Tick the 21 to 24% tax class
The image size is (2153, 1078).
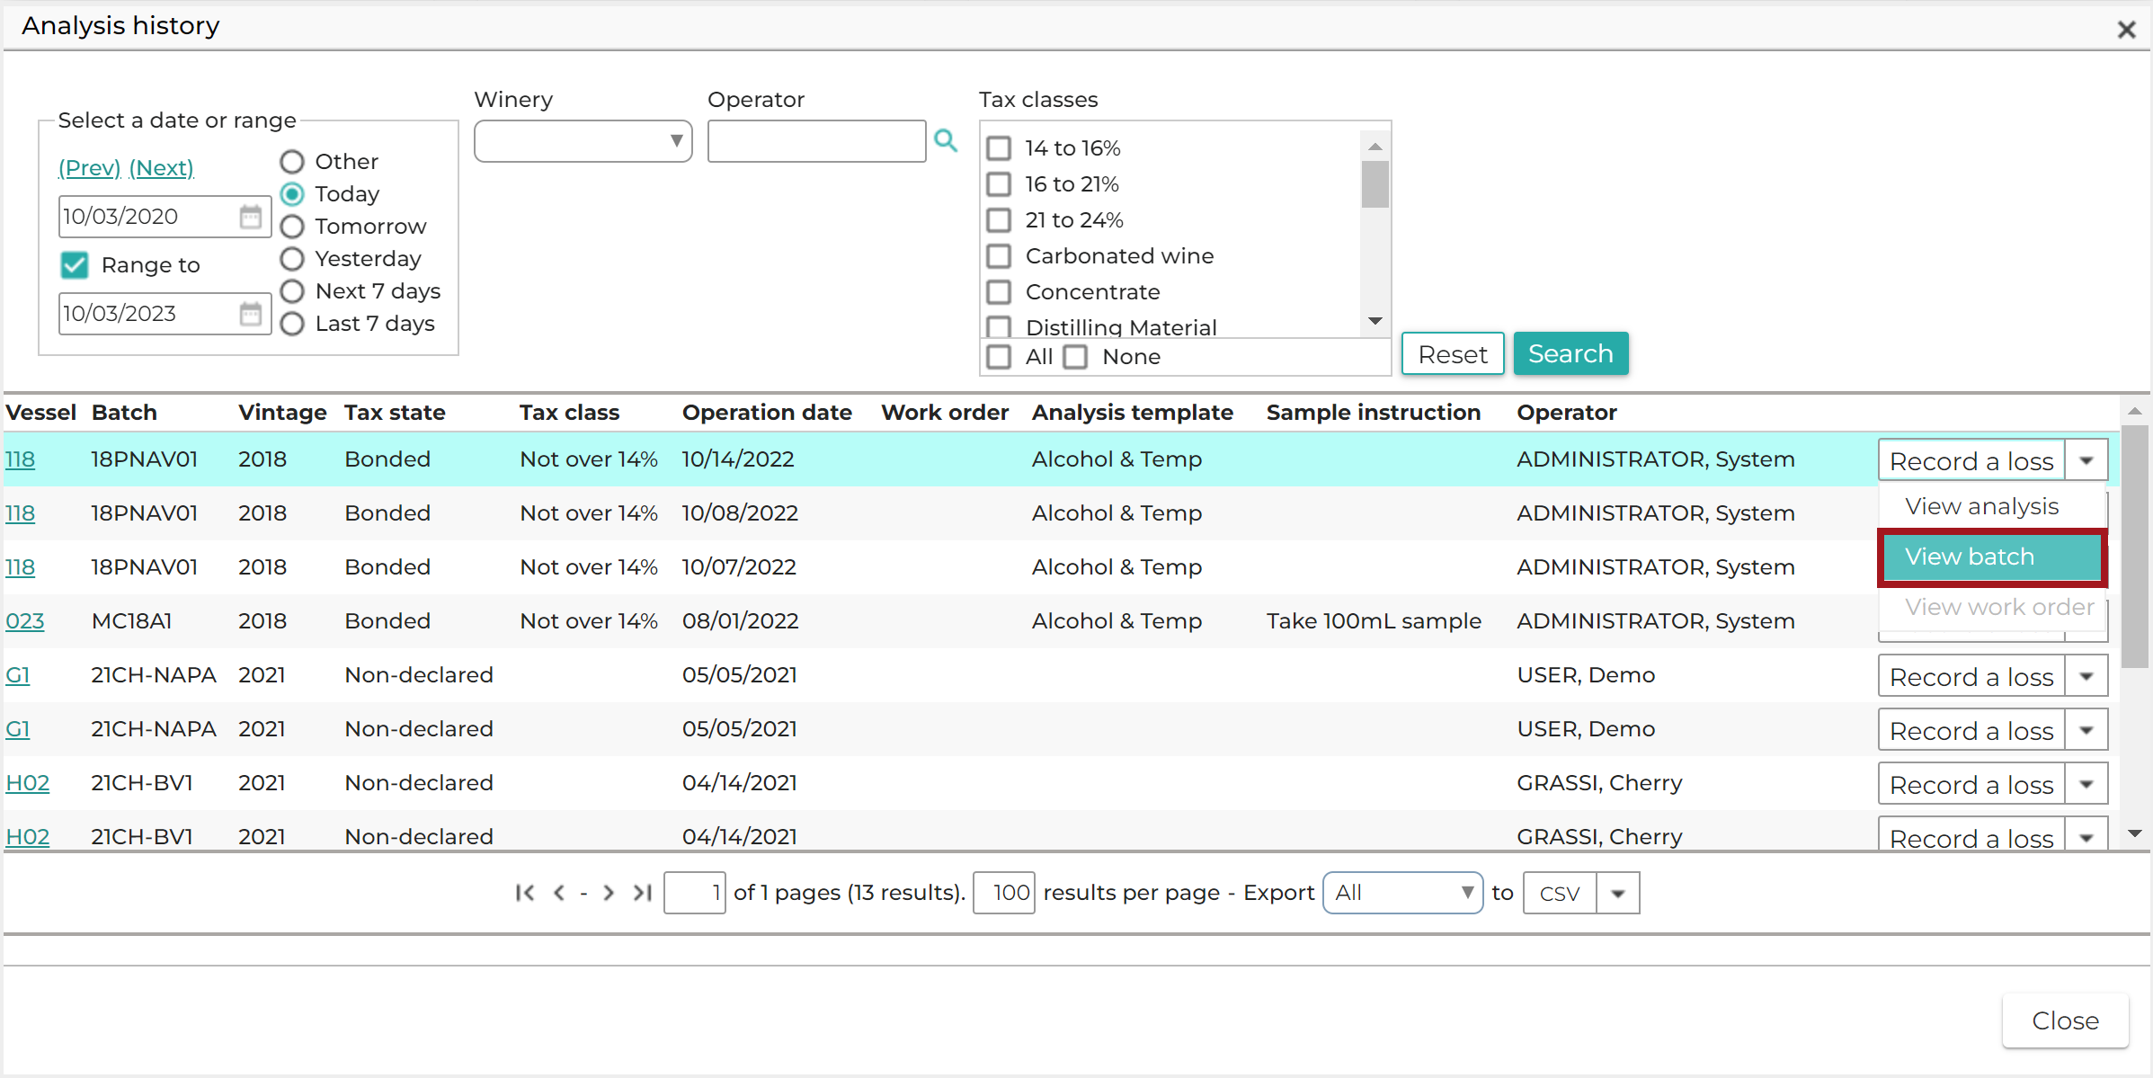pyautogui.click(x=999, y=220)
